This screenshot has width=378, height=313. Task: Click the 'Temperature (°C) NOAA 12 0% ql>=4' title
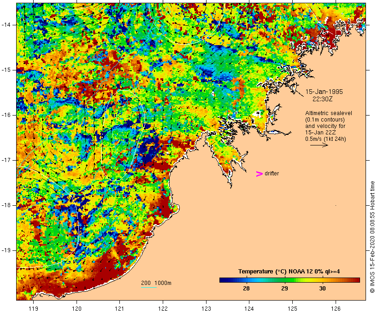click(289, 272)
